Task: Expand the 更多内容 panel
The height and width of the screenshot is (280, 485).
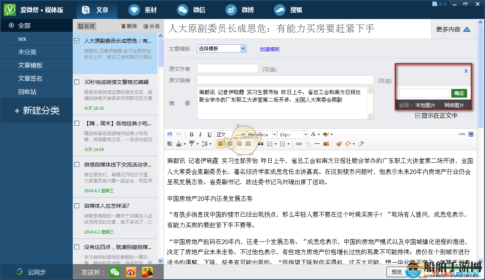Action: coord(453,29)
